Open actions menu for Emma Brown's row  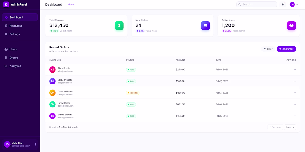295,116
